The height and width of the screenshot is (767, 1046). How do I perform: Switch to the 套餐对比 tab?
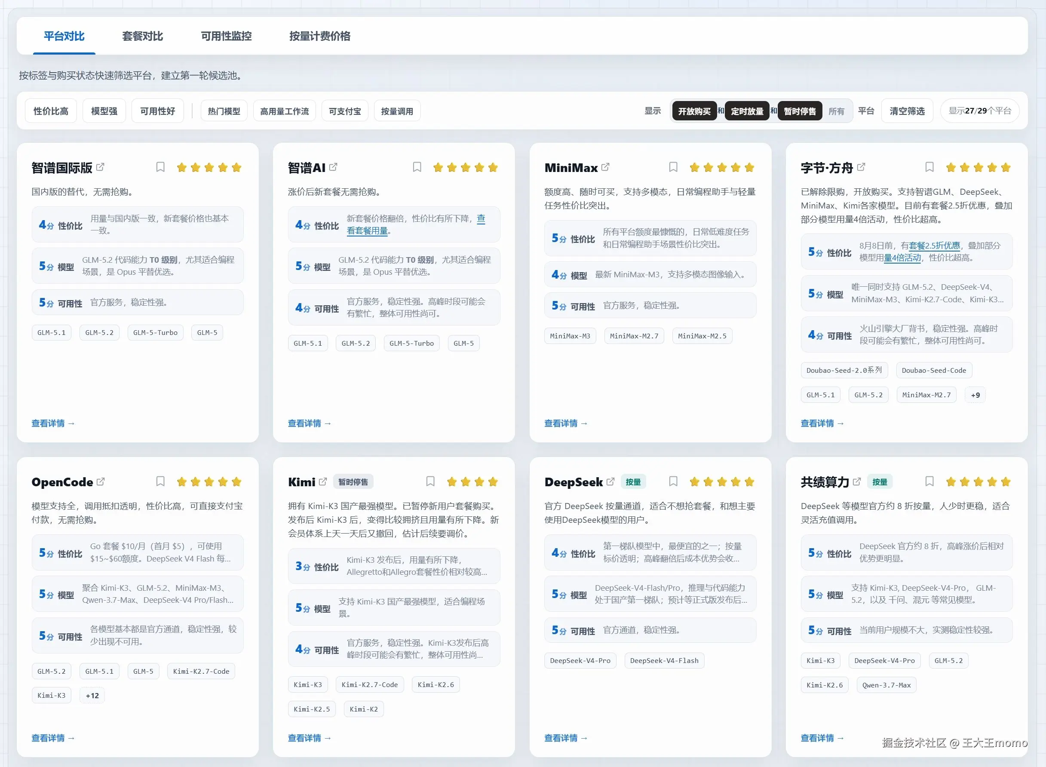(x=143, y=36)
